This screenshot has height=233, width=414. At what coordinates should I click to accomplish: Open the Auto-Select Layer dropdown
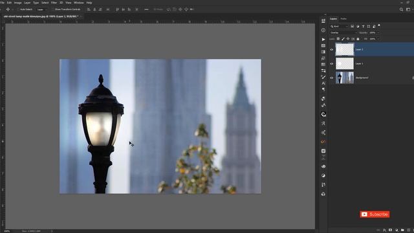pos(41,10)
